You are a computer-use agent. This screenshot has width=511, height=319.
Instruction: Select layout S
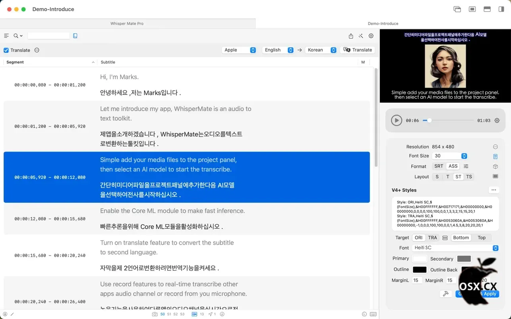437,177
